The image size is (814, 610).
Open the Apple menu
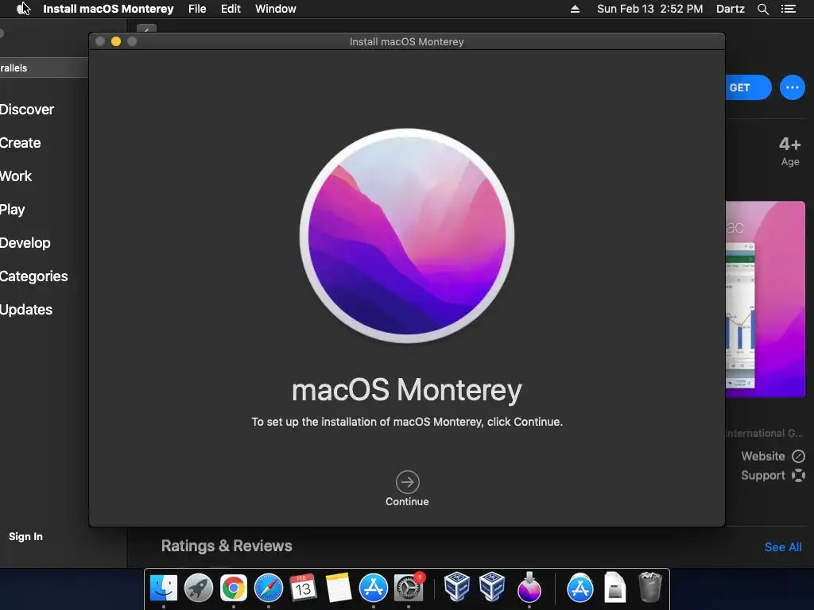coord(22,9)
